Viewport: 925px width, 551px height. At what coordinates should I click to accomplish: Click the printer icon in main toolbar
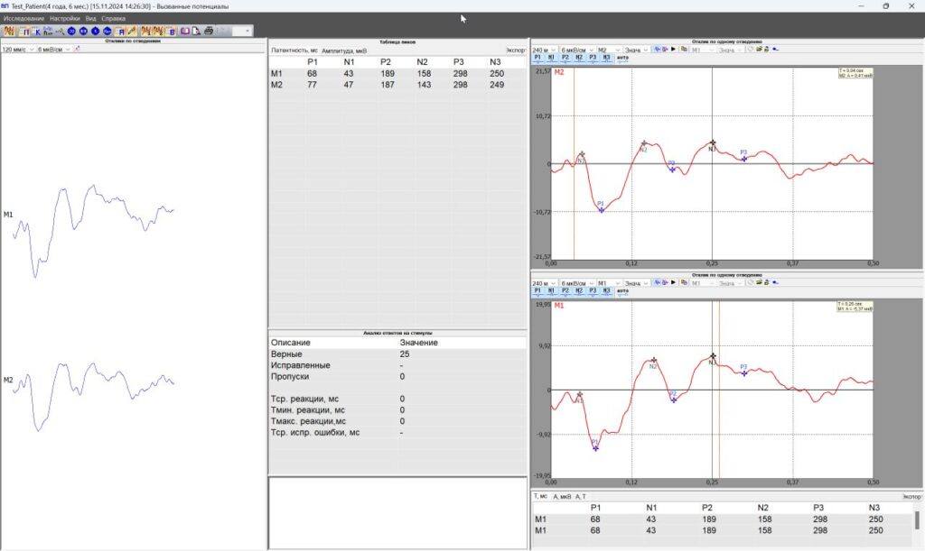209,31
